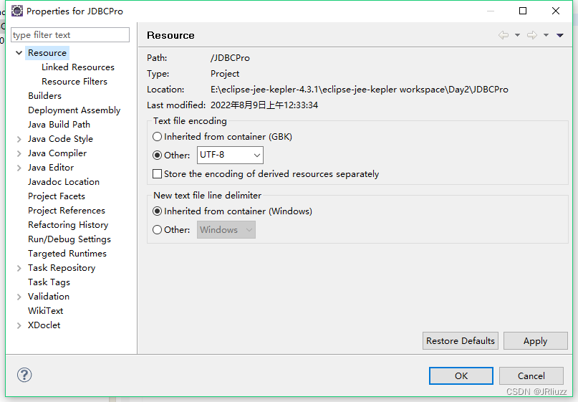578x402 pixels.
Task: Select Inherited from container (GBK) radio
Action: pos(157,136)
